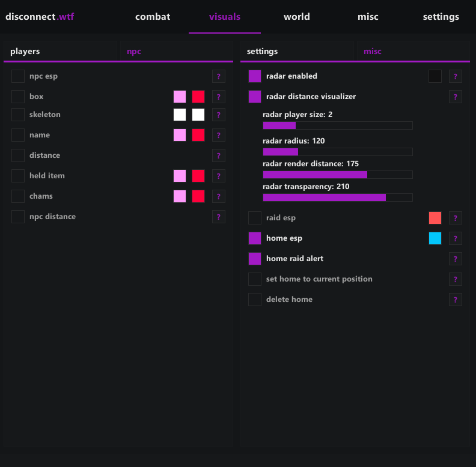Enable the chams checkbox

(18, 196)
